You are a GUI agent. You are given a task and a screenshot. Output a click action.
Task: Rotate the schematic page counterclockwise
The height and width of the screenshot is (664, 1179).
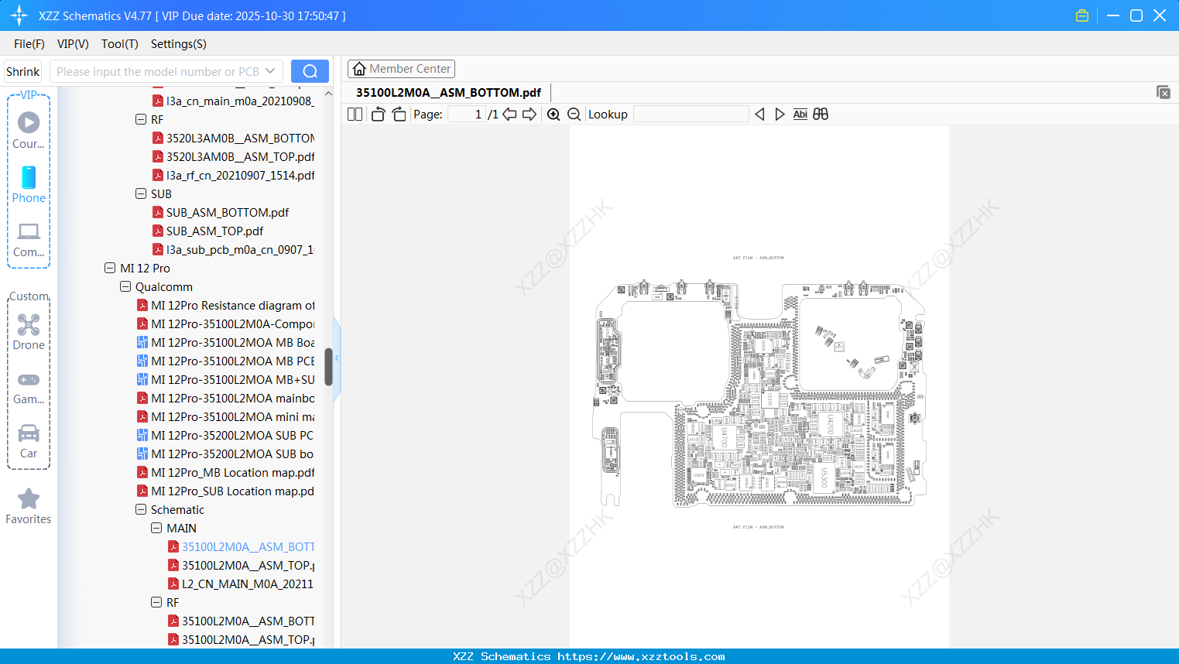[x=377, y=114]
